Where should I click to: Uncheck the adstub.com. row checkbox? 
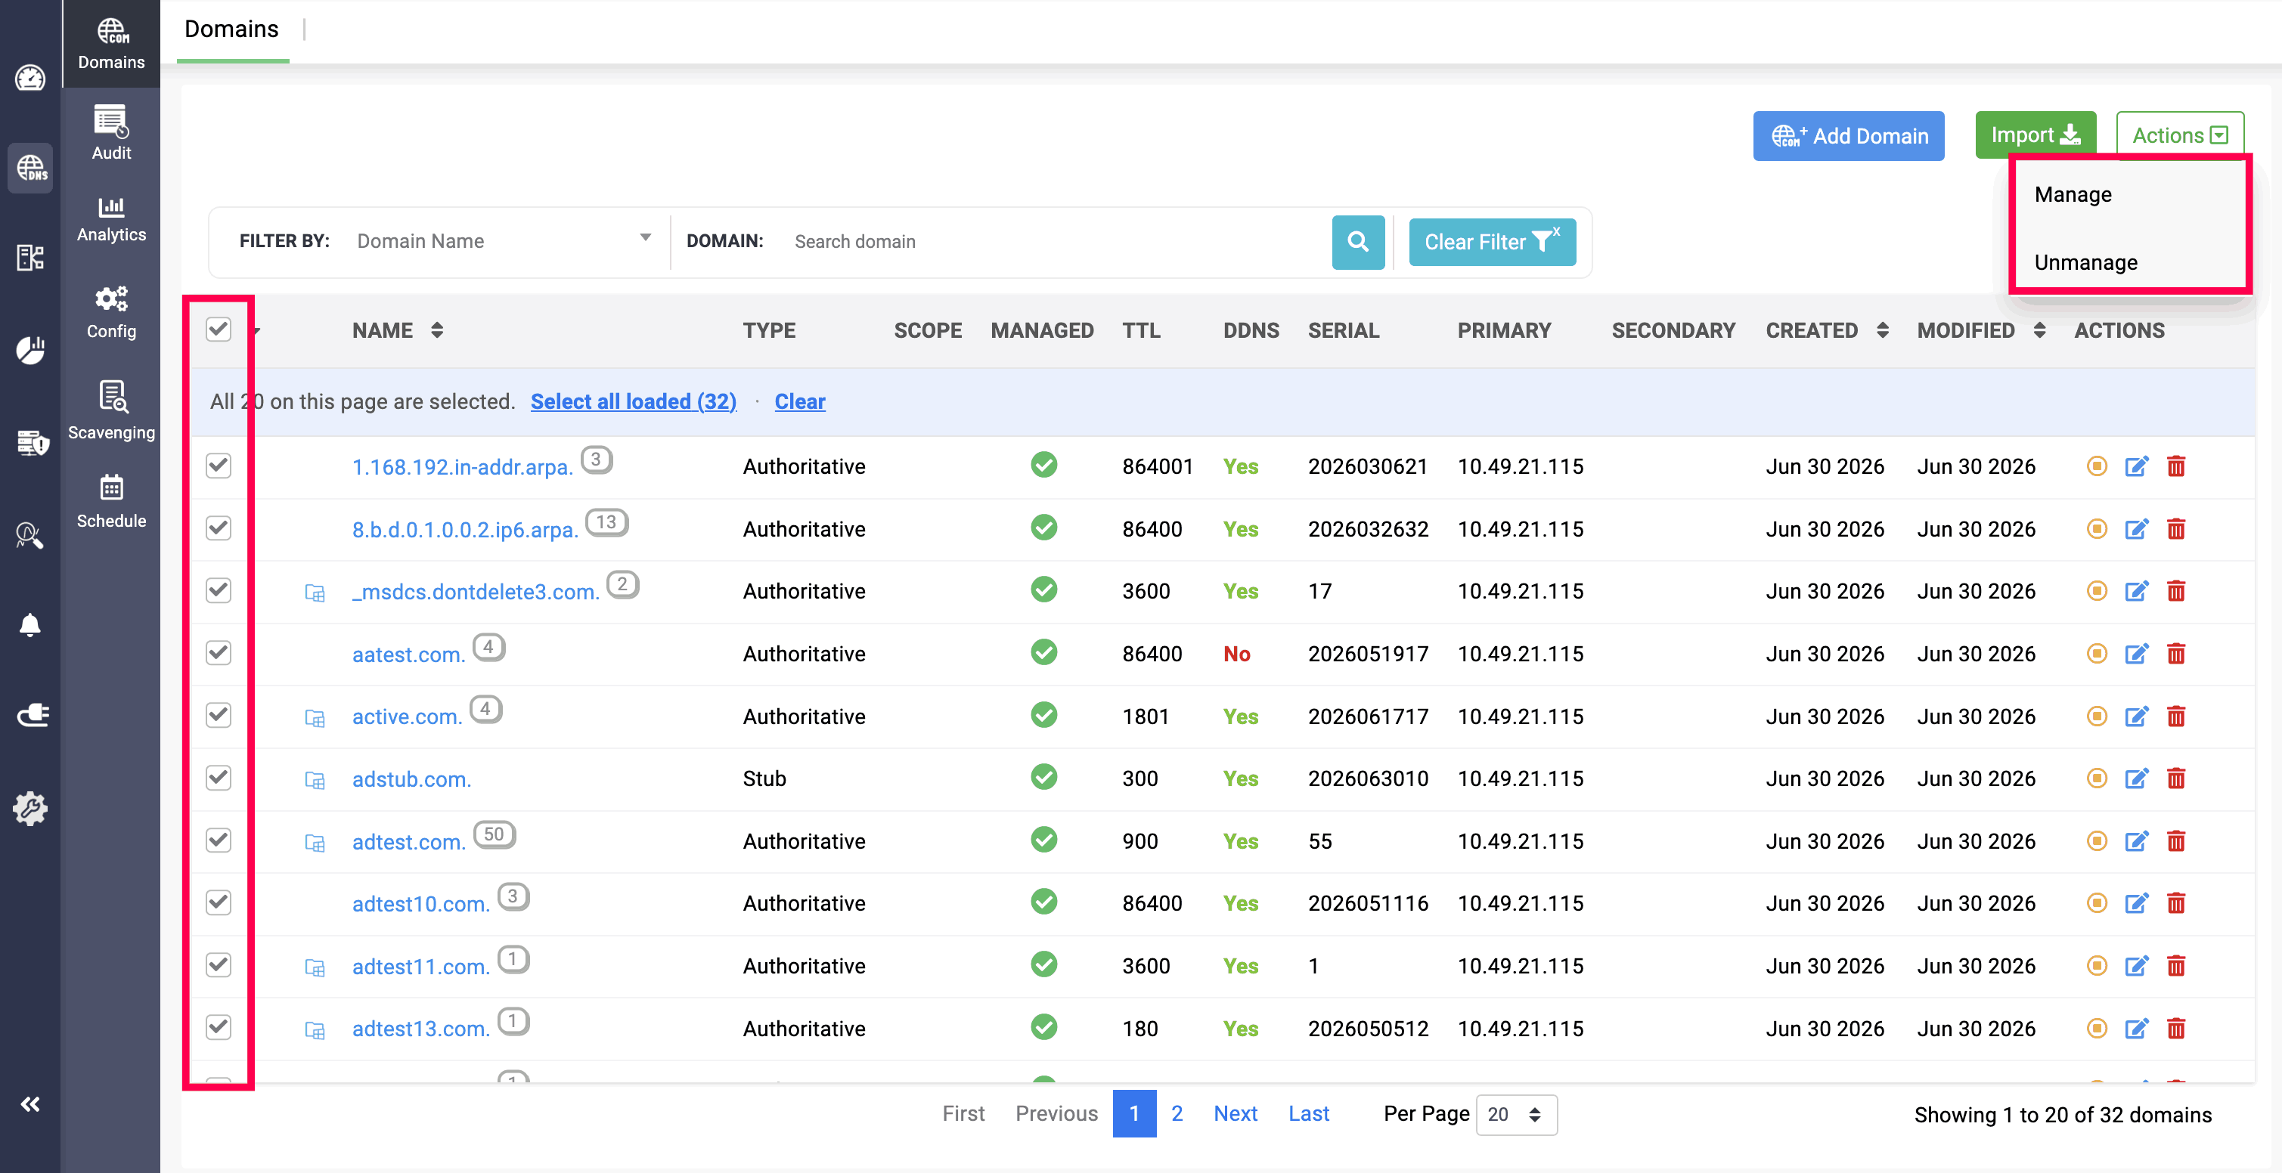pyautogui.click(x=218, y=778)
